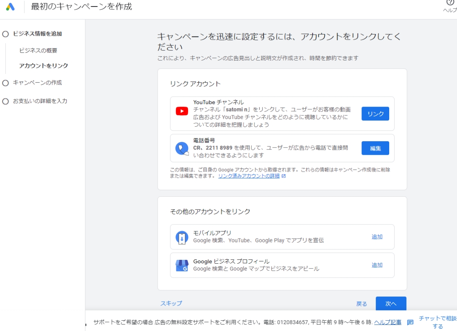Click the YouTube チャンネル title text
The width and height of the screenshot is (457, 331).
219,102
